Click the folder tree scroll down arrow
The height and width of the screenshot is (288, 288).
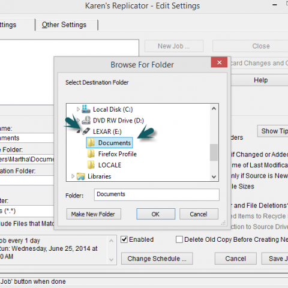(214, 177)
